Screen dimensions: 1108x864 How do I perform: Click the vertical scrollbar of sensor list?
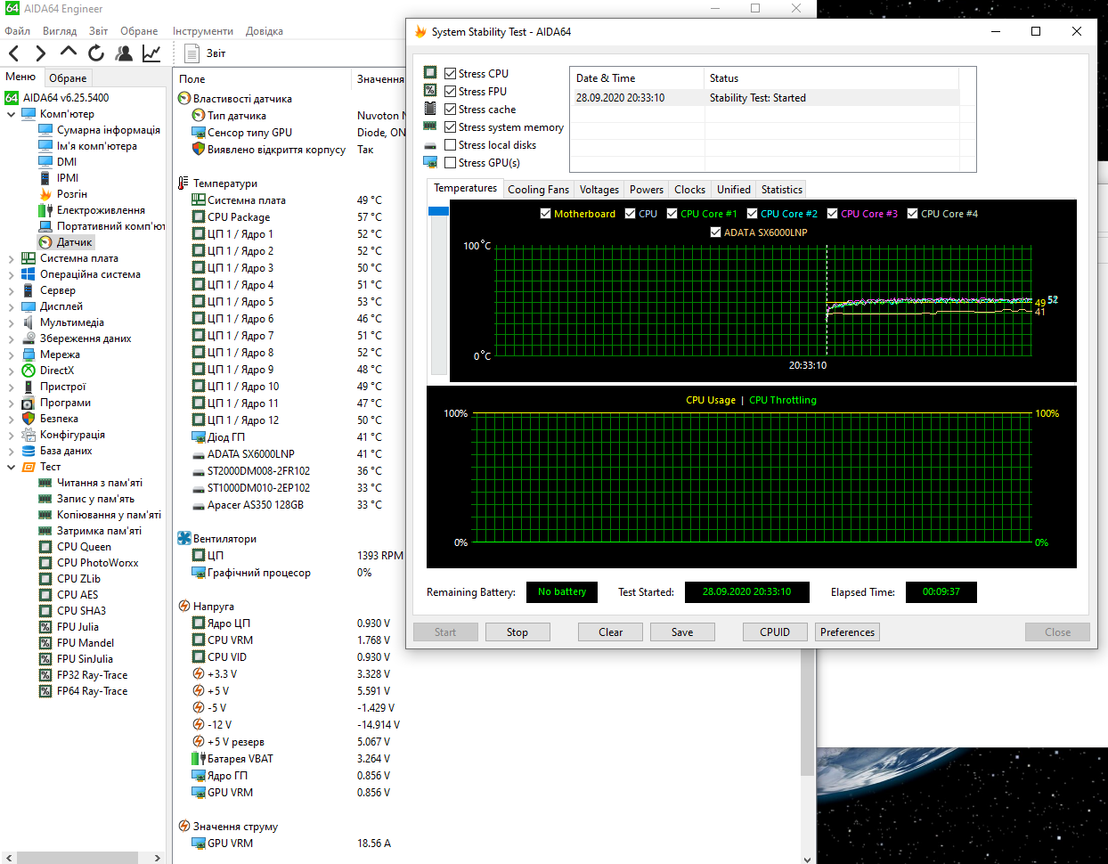pos(808,713)
